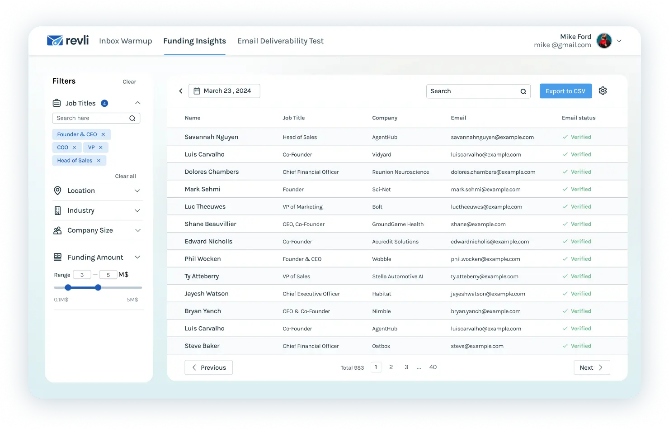Viewport: 669px width, 429px height.
Task: Switch to the Inbox Warmup tab
Action: coord(126,41)
